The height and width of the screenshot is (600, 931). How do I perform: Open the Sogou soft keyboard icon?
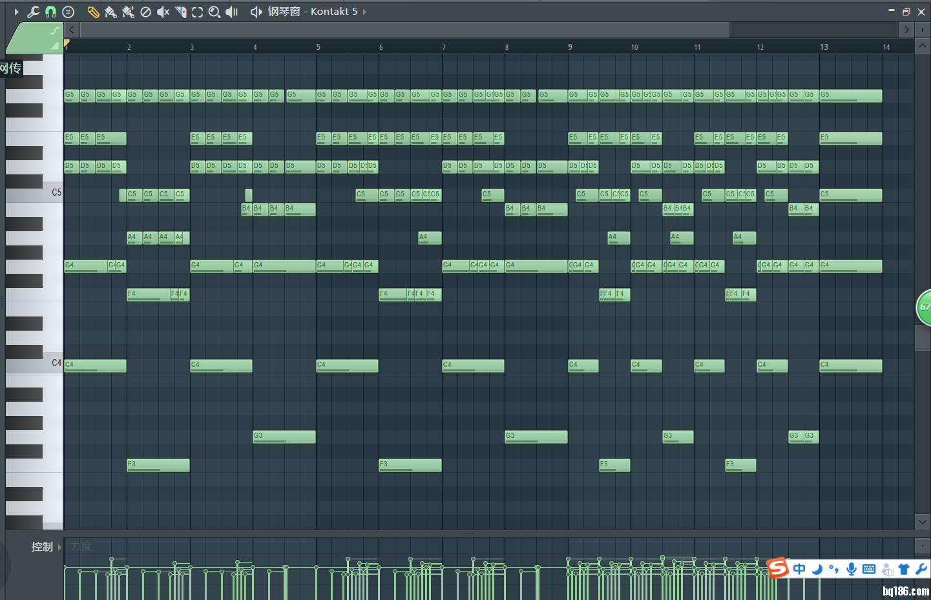tap(869, 569)
